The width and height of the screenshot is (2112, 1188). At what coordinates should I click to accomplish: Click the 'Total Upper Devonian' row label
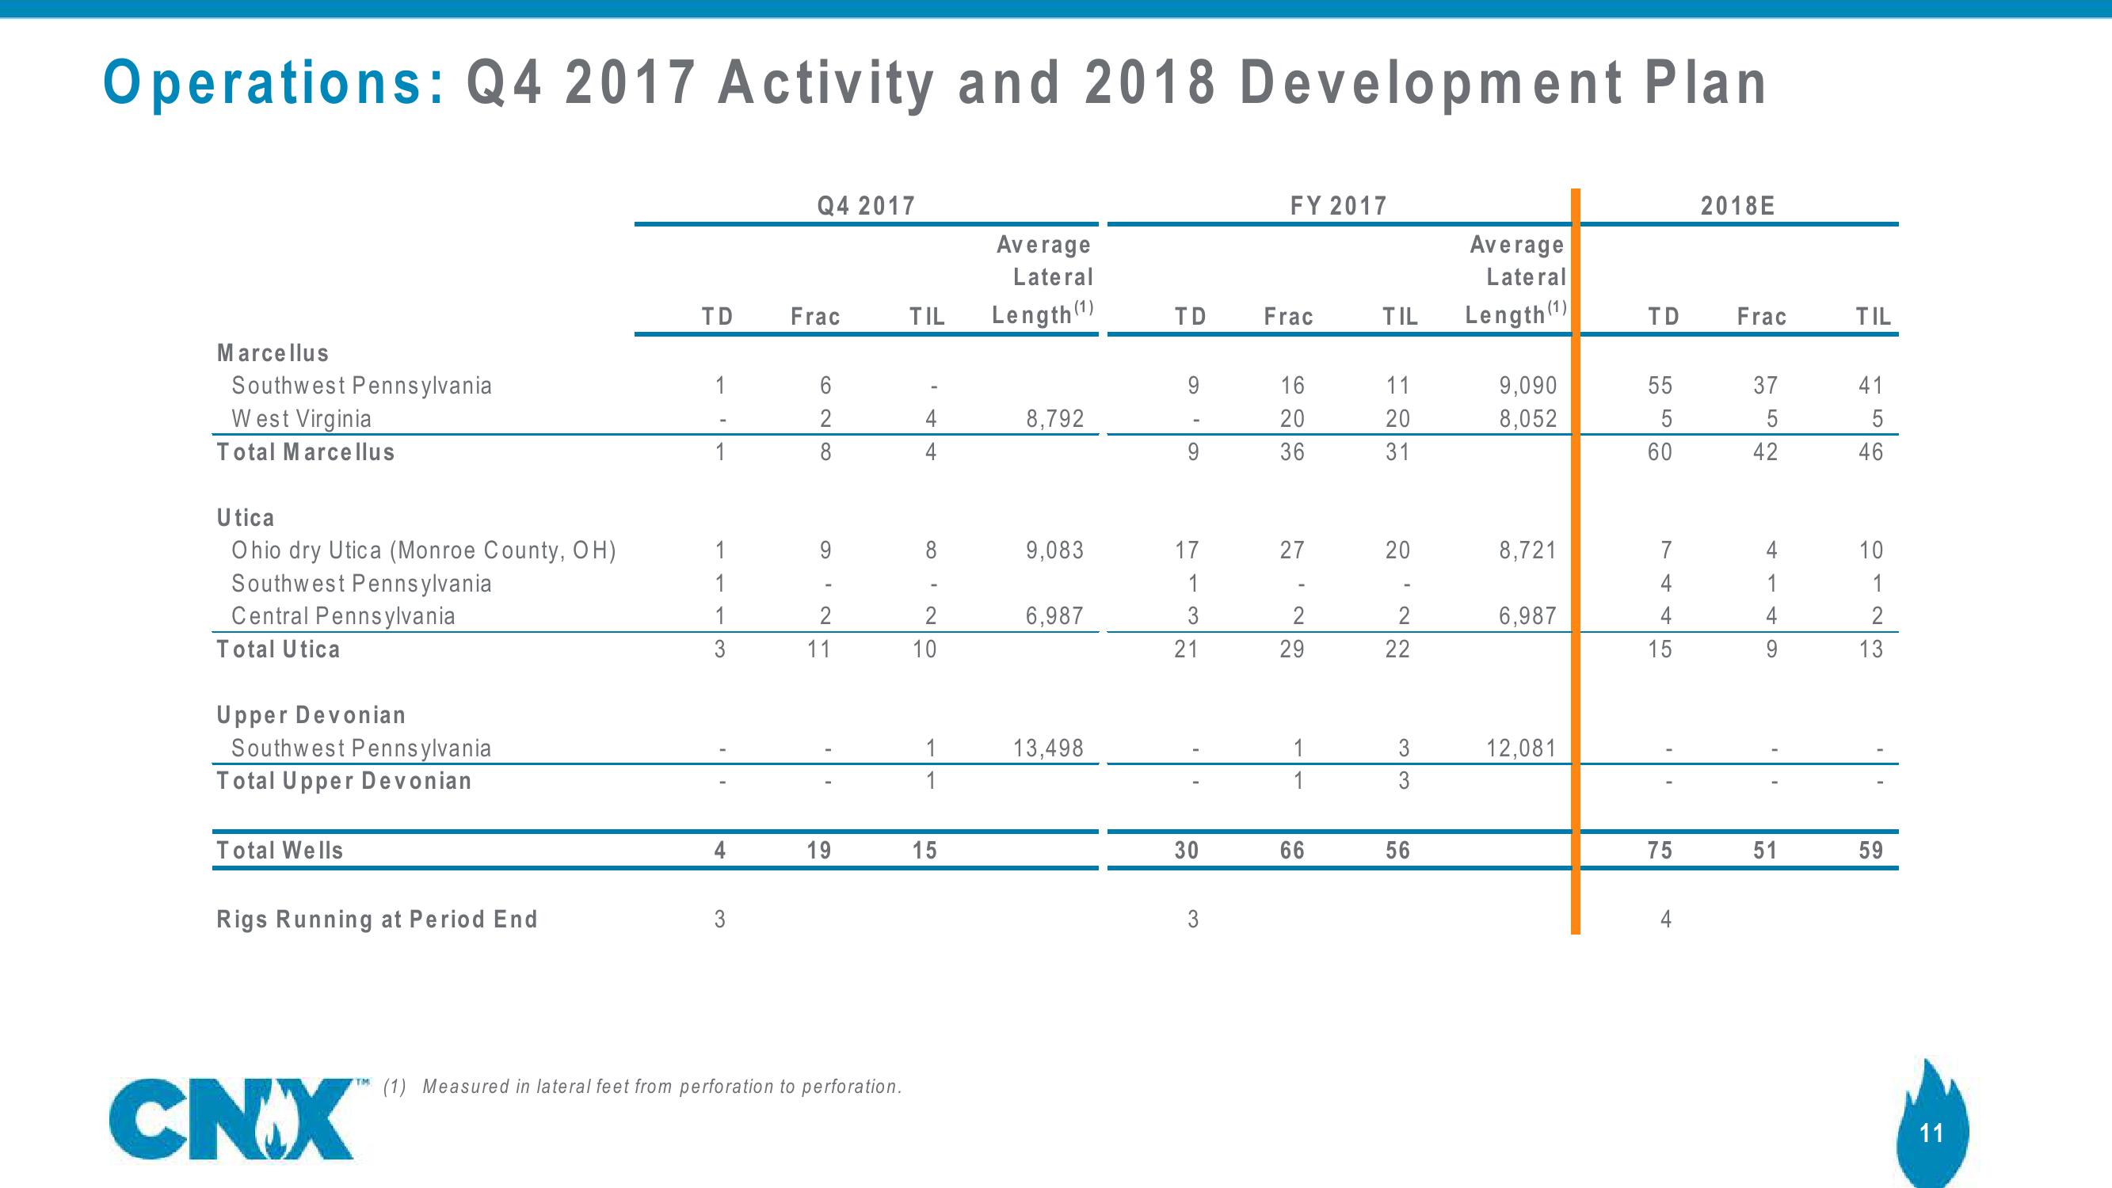point(345,782)
